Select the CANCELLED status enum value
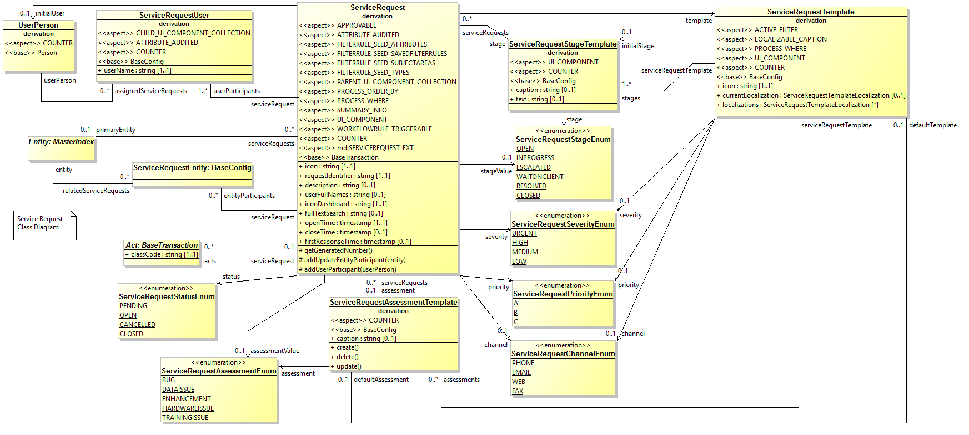Viewport: 969px width, 435px height. pyautogui.click(x=137, y=325)
